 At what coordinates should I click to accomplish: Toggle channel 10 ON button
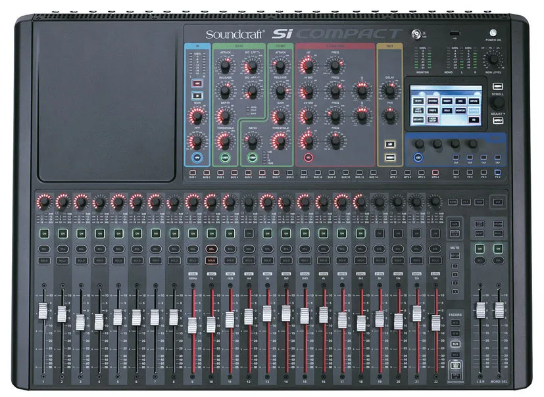tap(212, 234)
